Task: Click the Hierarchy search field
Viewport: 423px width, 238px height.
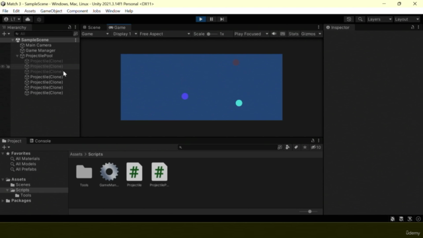Action: [x=44, y=34]
